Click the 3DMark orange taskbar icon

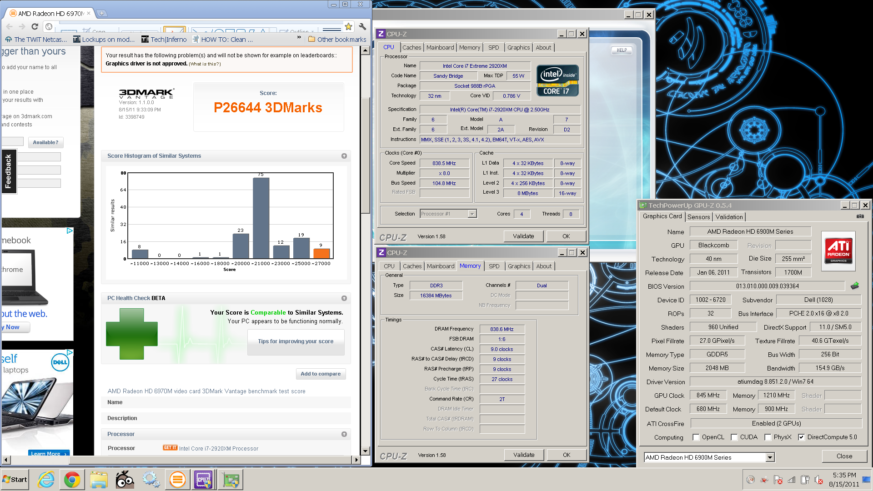click(177, 480)
